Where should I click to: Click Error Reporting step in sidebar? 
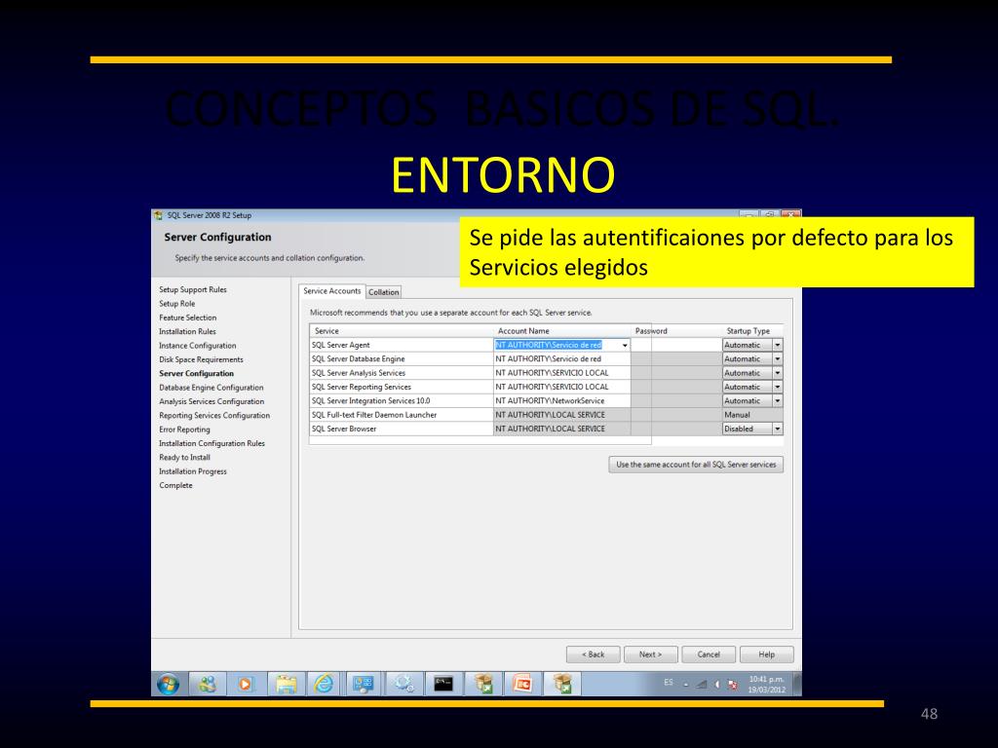click(x=184, y=430)
